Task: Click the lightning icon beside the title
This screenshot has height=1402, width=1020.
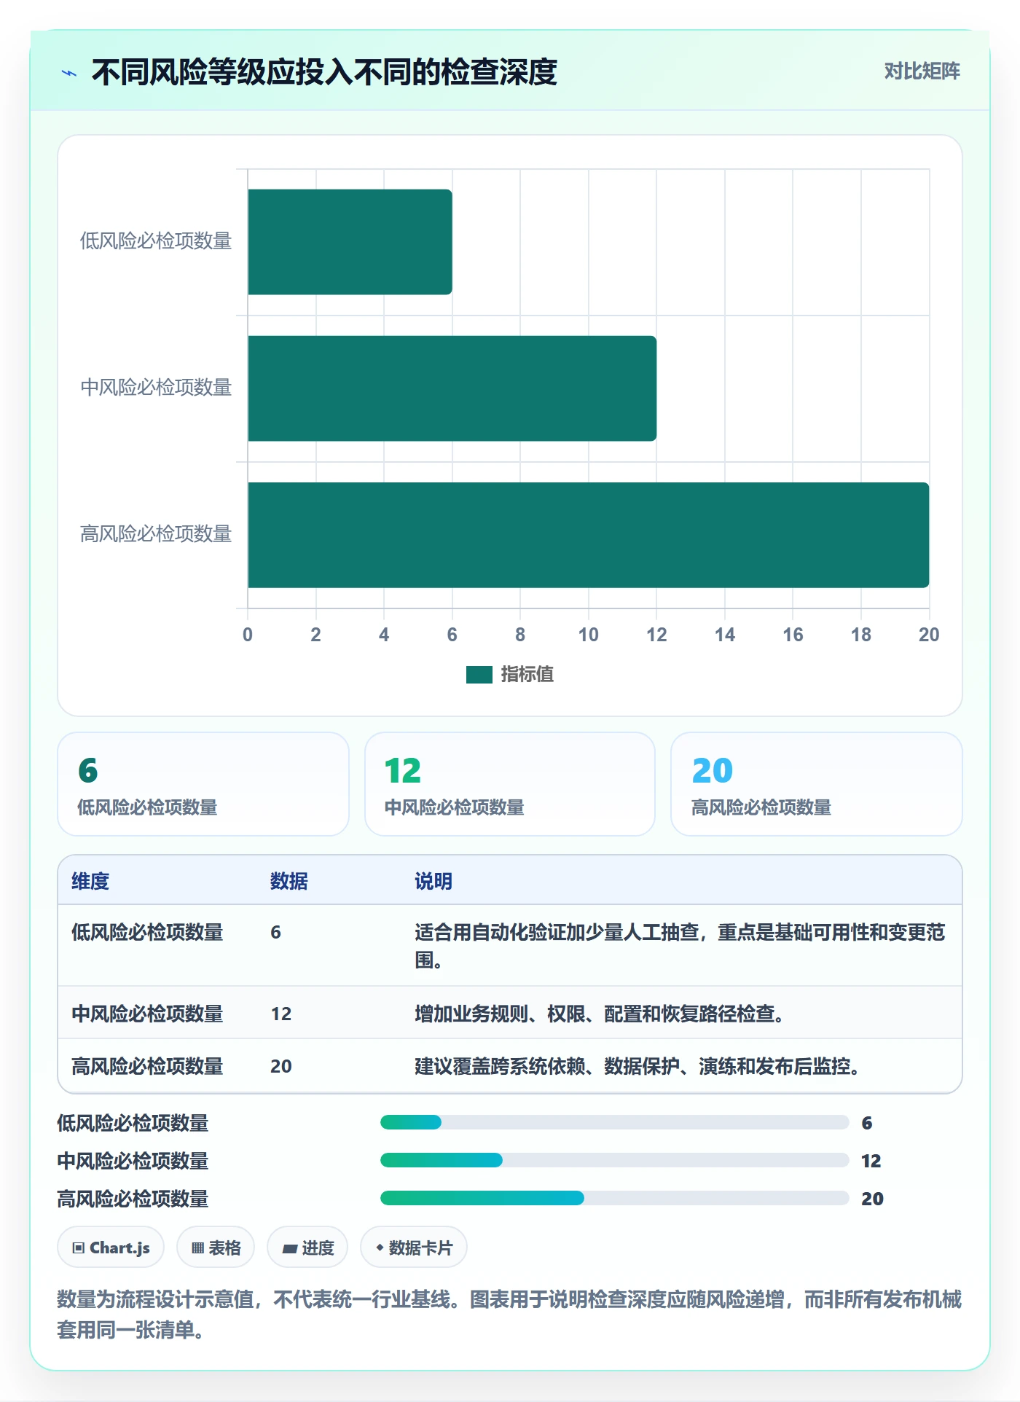Action: (x=69, y=73)
